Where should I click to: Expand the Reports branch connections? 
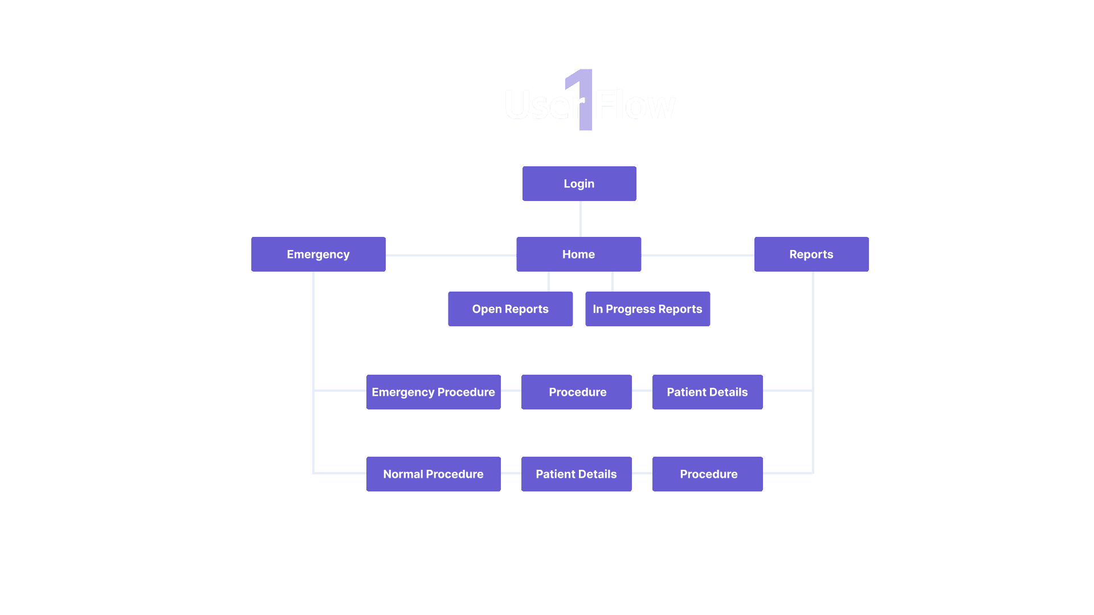(x=811, y=254)
